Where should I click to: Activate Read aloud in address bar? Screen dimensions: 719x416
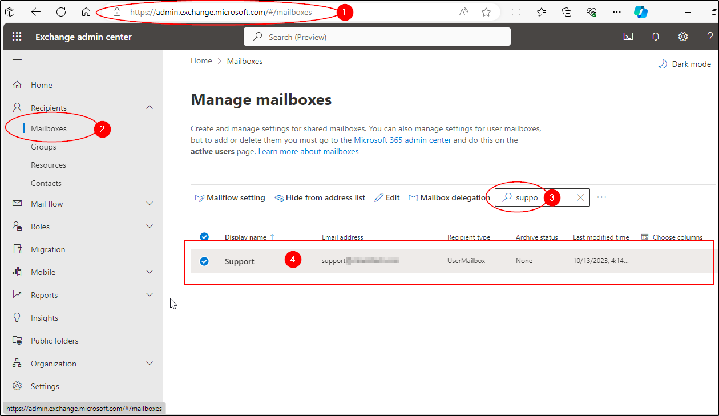pos(464,12)
